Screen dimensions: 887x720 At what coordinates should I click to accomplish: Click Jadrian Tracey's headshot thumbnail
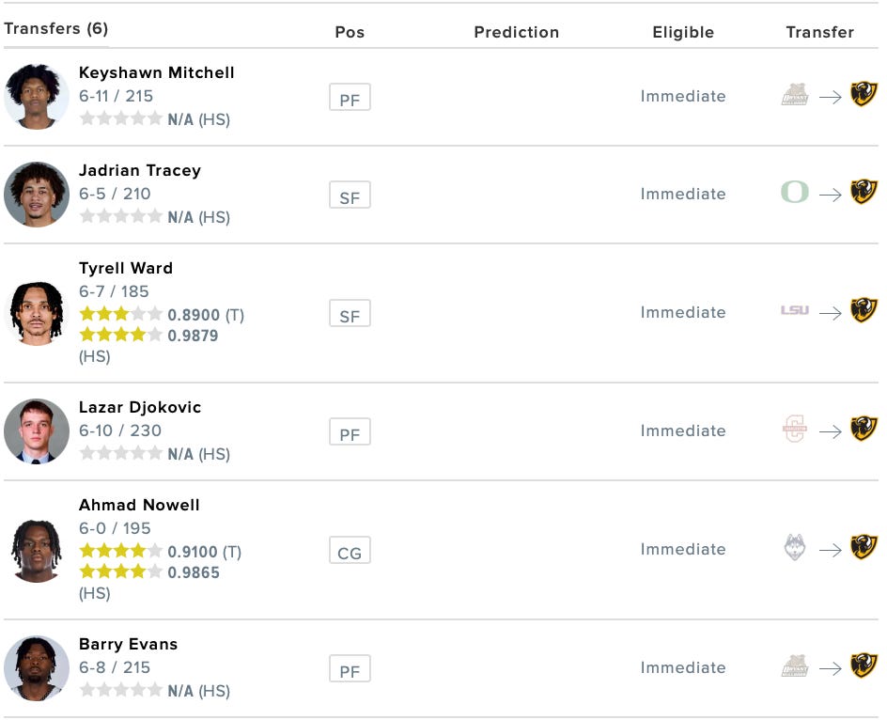pyautogui.click(x=37, y=194)
